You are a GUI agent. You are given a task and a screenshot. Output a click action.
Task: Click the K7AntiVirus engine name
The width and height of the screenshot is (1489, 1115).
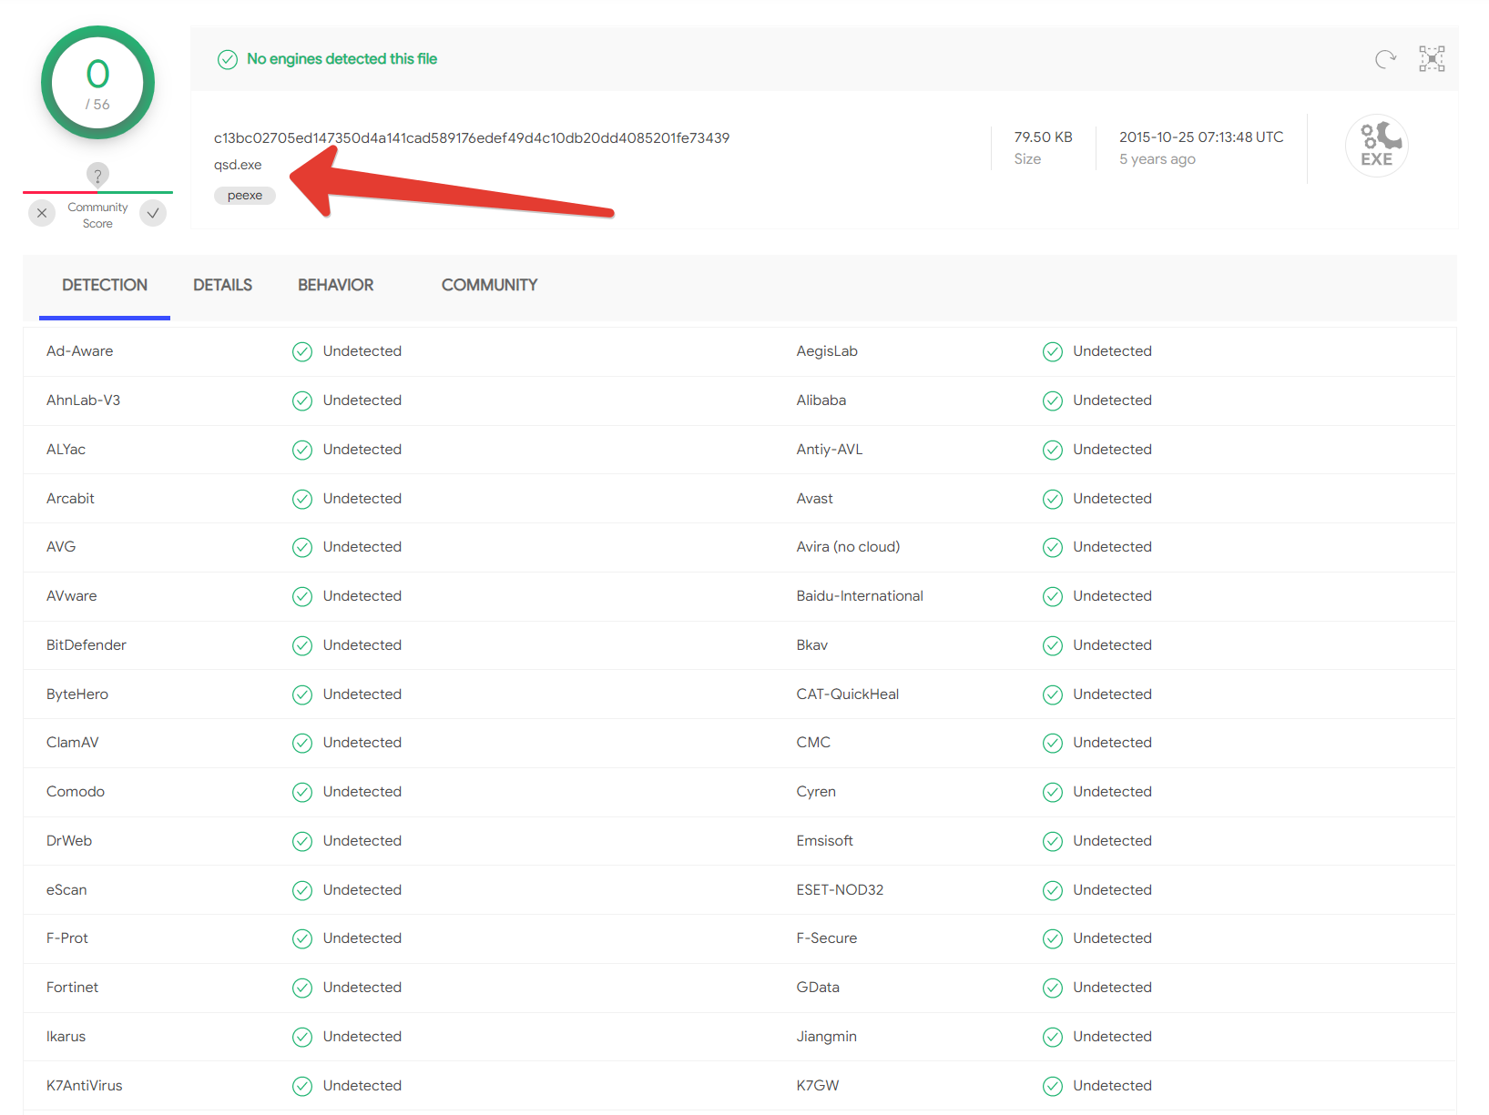click(x=84, y=1086)
